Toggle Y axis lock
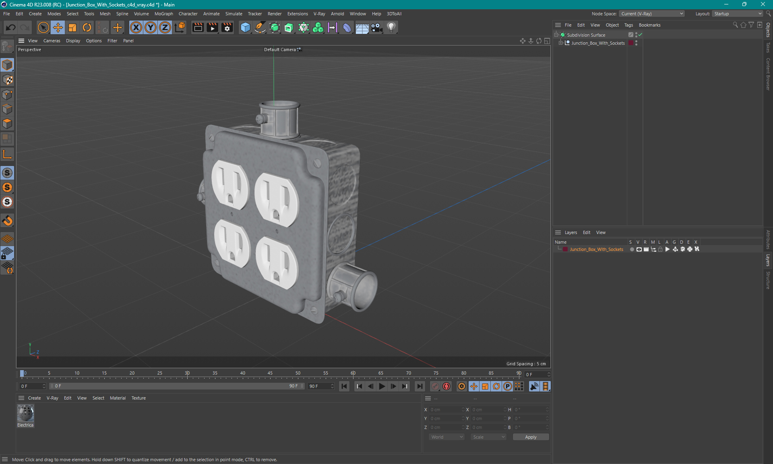The height and width of the screenshot is (464, 773). [x=151, y=27]
